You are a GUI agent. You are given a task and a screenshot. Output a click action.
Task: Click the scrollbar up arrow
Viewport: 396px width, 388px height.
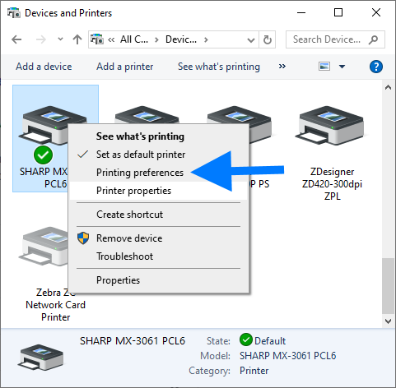(x=388, y=87)
